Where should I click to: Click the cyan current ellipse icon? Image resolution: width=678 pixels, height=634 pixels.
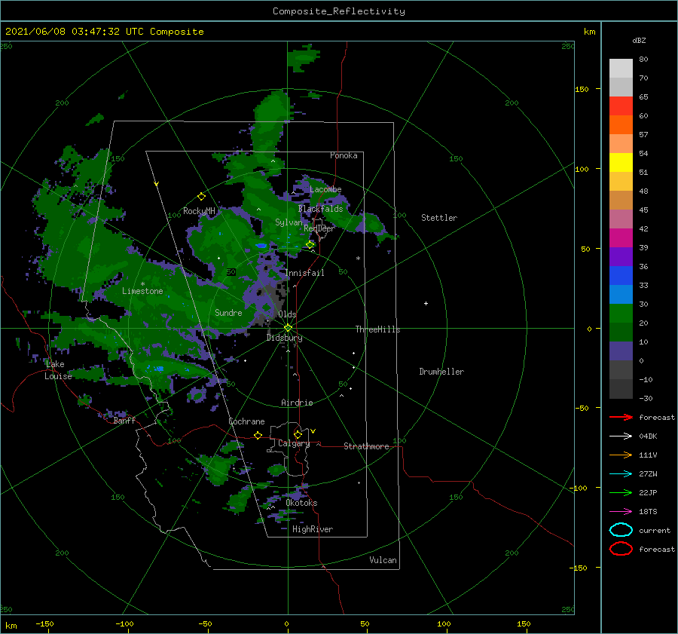point(621,530)
